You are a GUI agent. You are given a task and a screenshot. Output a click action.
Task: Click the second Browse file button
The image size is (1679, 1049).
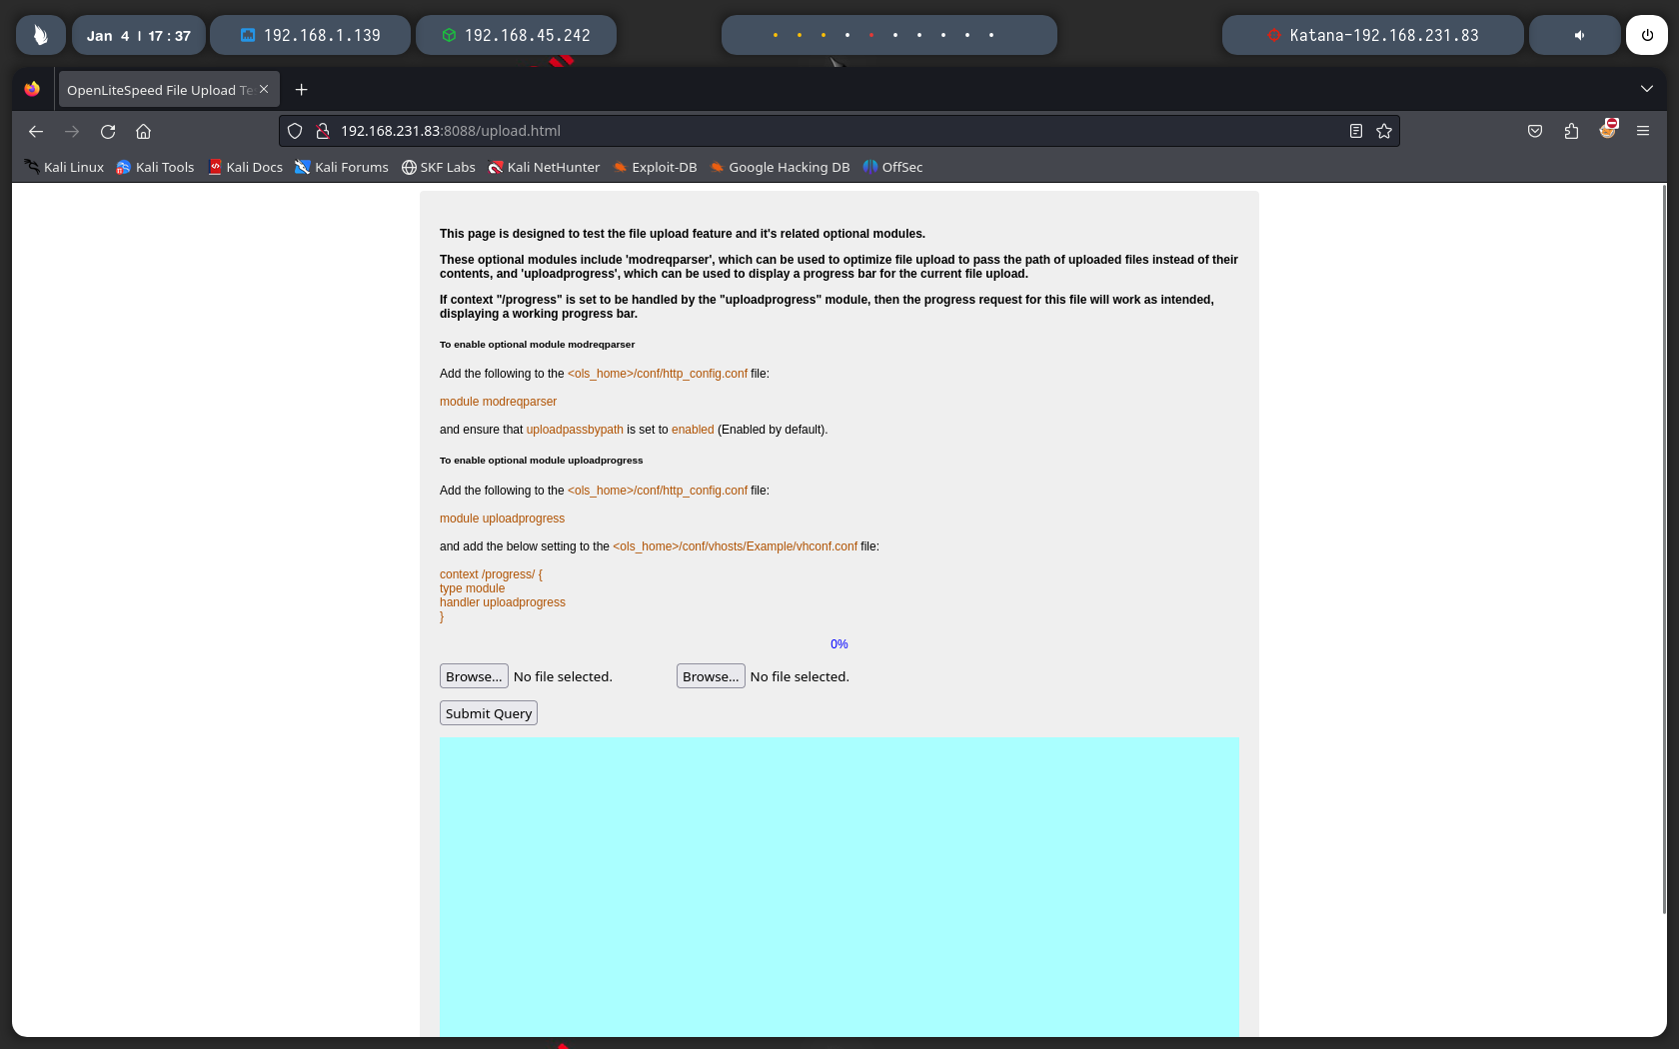pos(711,676)
